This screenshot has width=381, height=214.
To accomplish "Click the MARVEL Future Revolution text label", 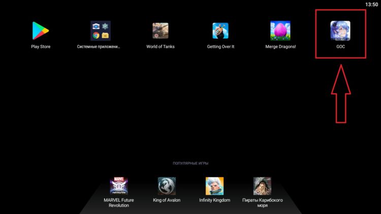I will (119, 202).
